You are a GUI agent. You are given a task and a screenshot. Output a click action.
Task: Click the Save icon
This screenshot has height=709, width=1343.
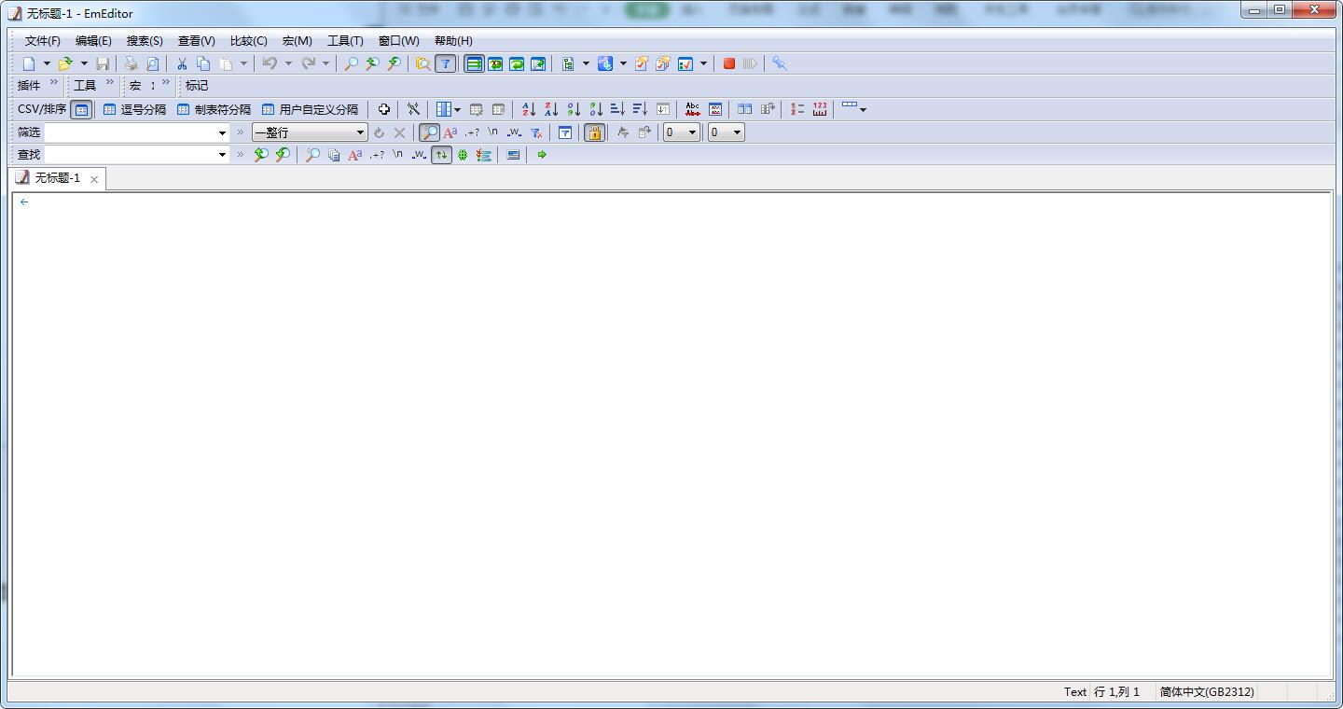pyautogui.click(x=103, y=63)
